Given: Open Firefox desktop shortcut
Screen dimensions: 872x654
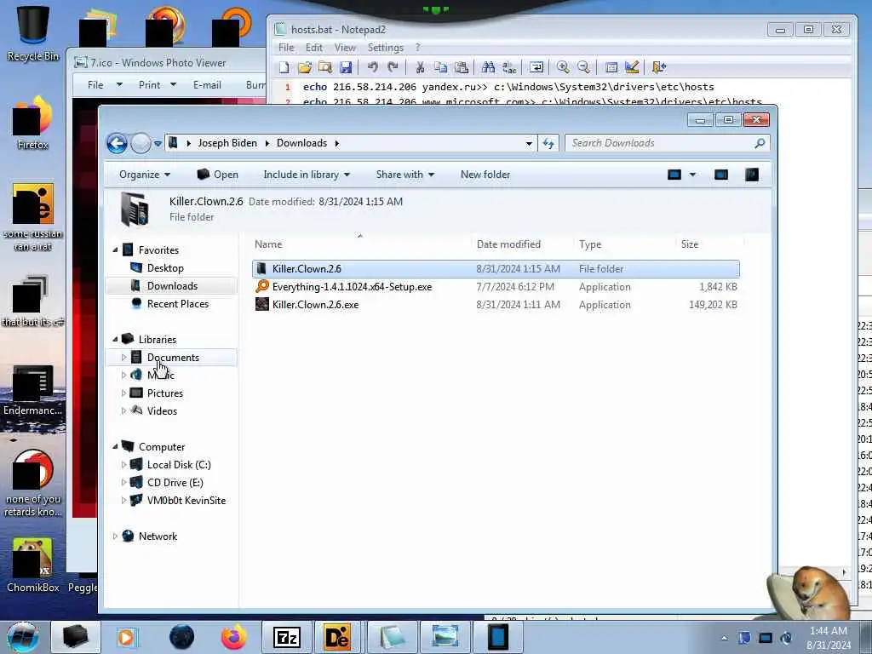Looking at the screenshot, I should (33, 123).
